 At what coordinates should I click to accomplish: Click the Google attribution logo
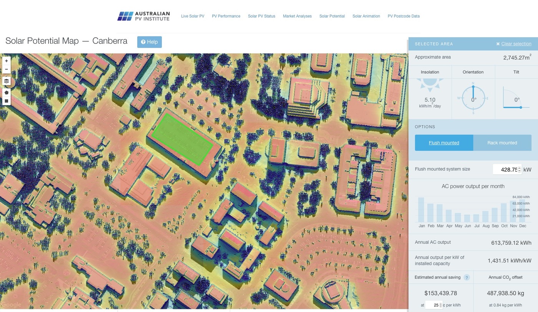pos(11,305)
